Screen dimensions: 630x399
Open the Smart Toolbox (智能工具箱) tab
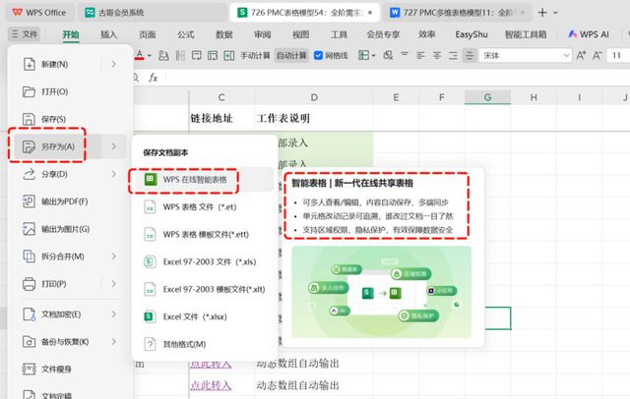(526, 34)
